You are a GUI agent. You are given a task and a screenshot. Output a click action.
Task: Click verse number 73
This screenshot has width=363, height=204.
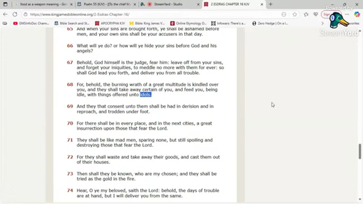[70, 174]
